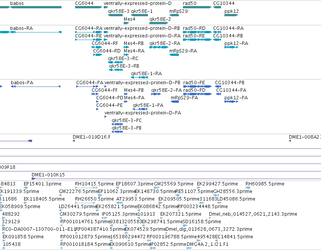Viewport: 321px width, 250px height.
Task: Click the rad50-PE protein label
Action: point(194,83)
